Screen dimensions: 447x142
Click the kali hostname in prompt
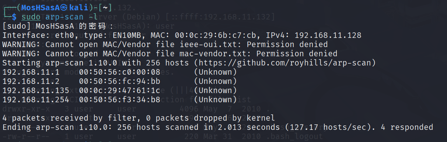79,8
